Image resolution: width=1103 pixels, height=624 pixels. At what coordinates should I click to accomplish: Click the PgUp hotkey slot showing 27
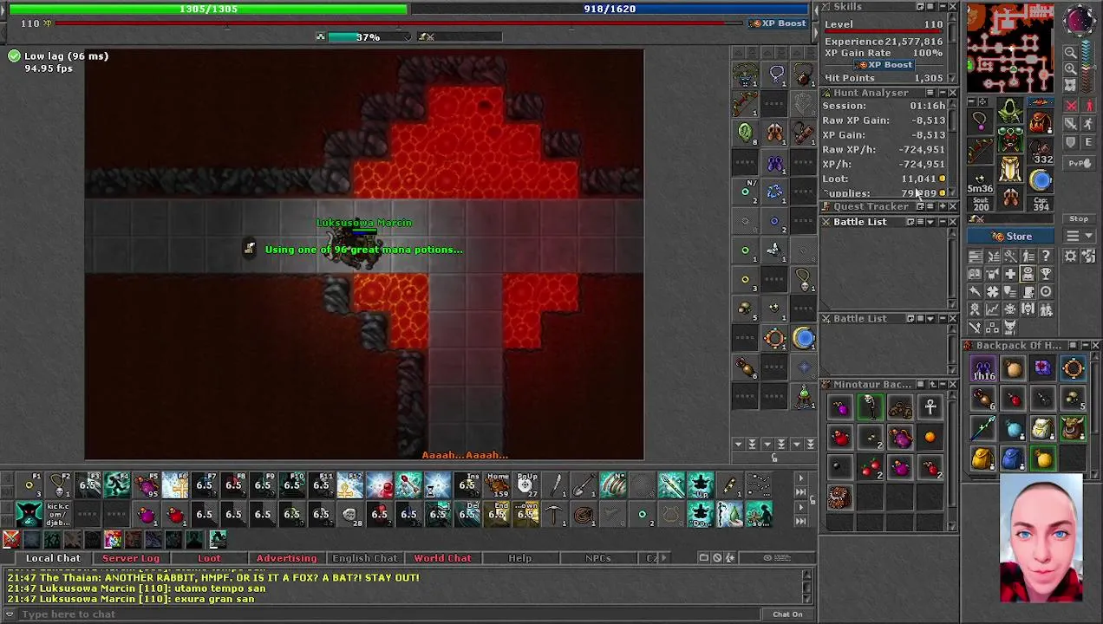[x=525, y=487]
